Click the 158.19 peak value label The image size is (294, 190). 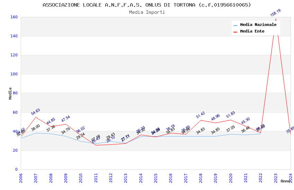[x=275, y=13]
